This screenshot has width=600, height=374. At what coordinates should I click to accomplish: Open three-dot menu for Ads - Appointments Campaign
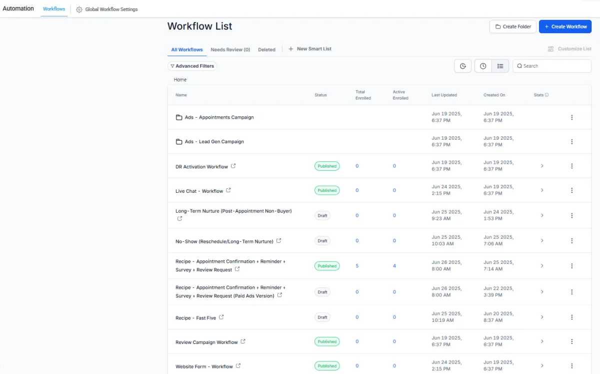(572, 118)
